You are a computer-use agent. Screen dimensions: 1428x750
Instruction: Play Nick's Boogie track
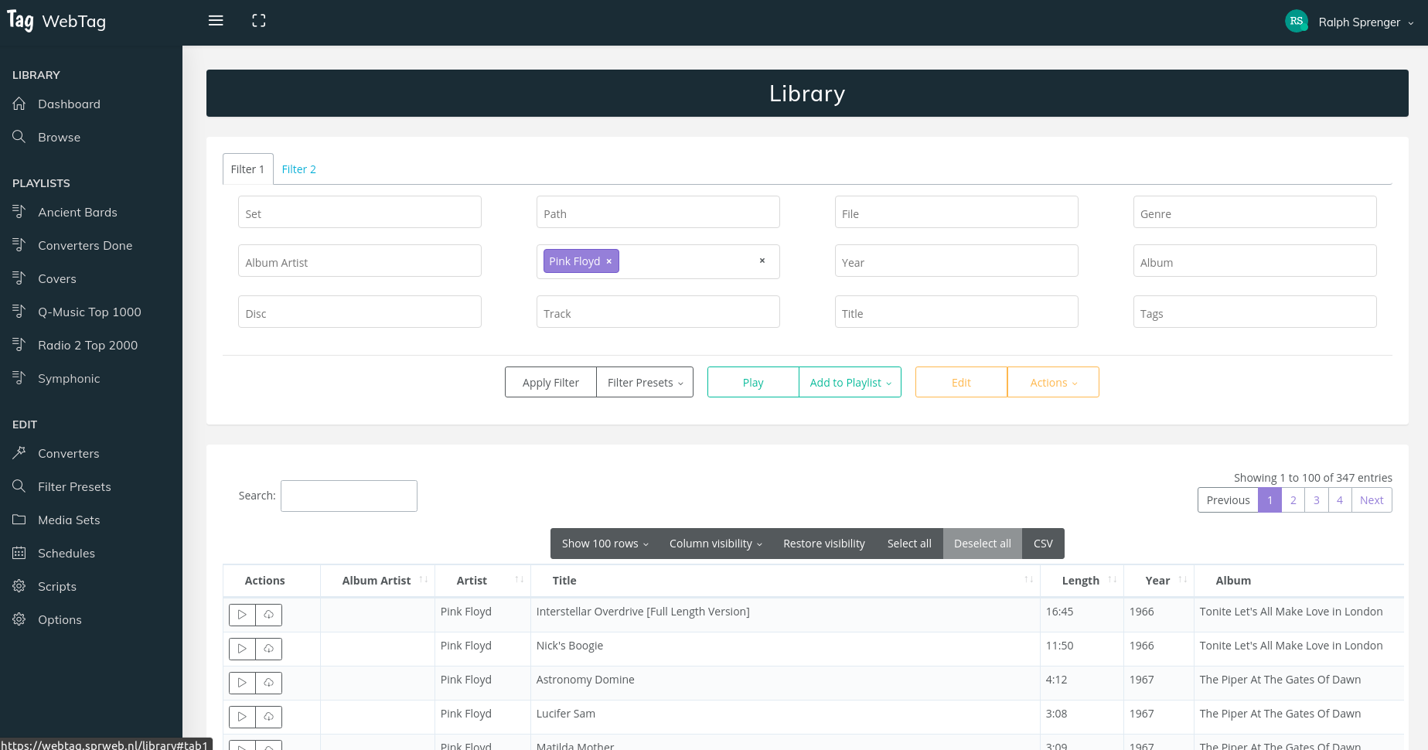[x=242, y=649]
